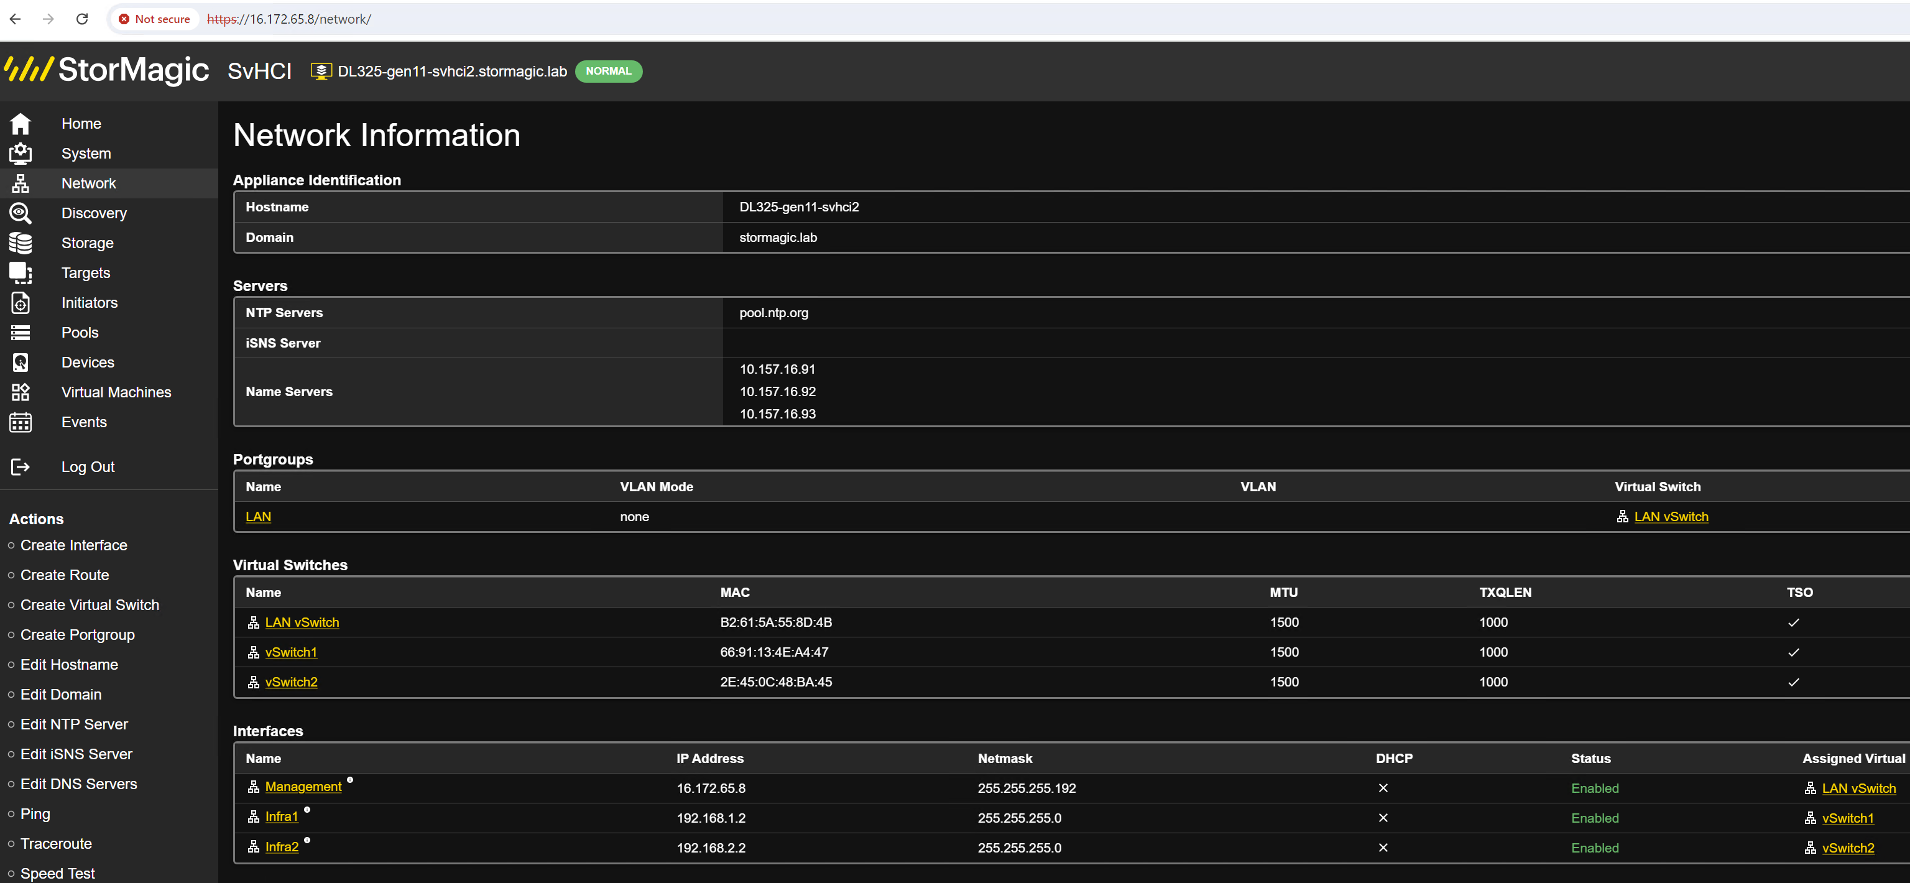Choose Create Interface action

(73, 546)
